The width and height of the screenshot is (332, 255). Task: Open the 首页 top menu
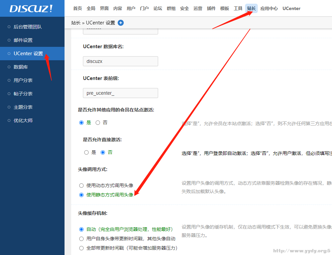78,8
